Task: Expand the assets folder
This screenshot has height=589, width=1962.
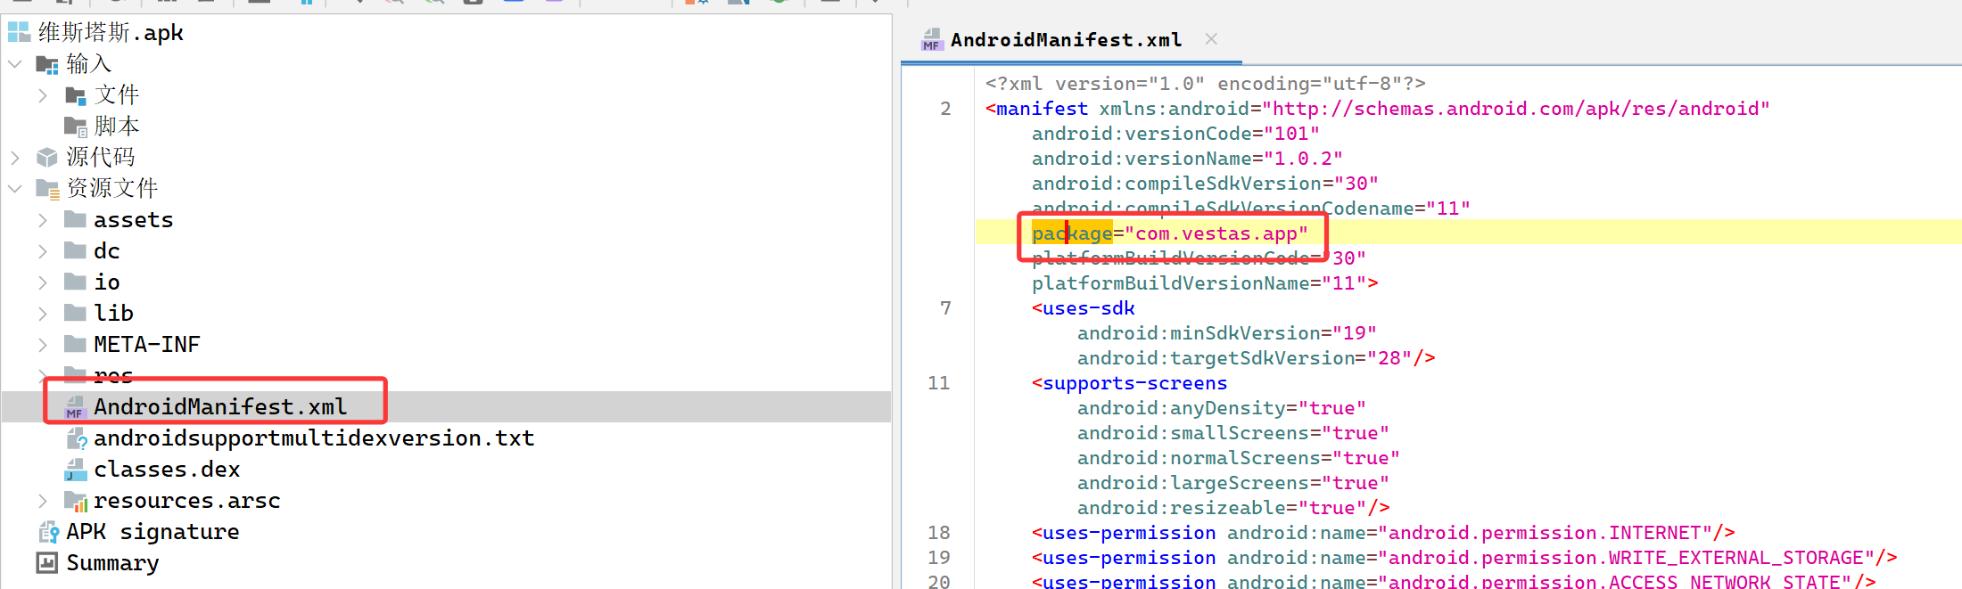Action: (43, 220)
